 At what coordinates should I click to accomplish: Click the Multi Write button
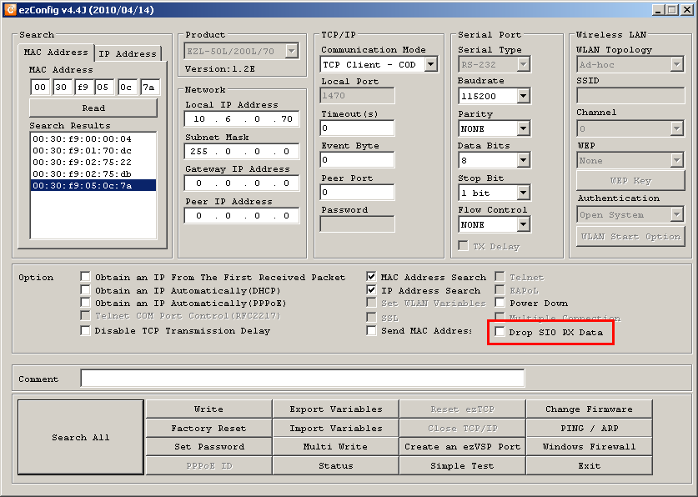tap(335, 447)
